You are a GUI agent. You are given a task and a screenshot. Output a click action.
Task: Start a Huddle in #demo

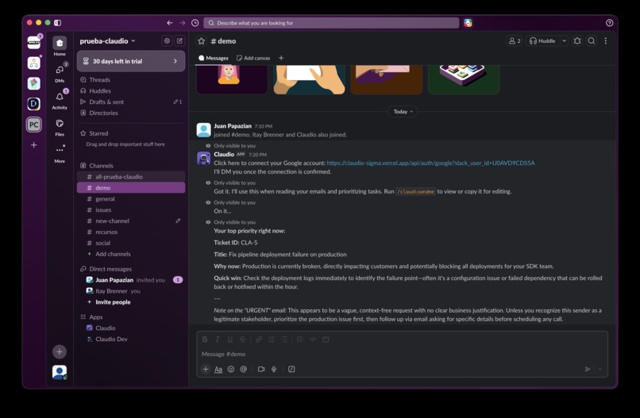542,40
